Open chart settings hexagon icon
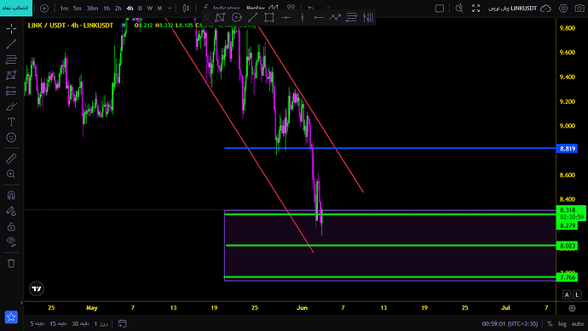This screenshot has height=331, width=588. (563, 9)
